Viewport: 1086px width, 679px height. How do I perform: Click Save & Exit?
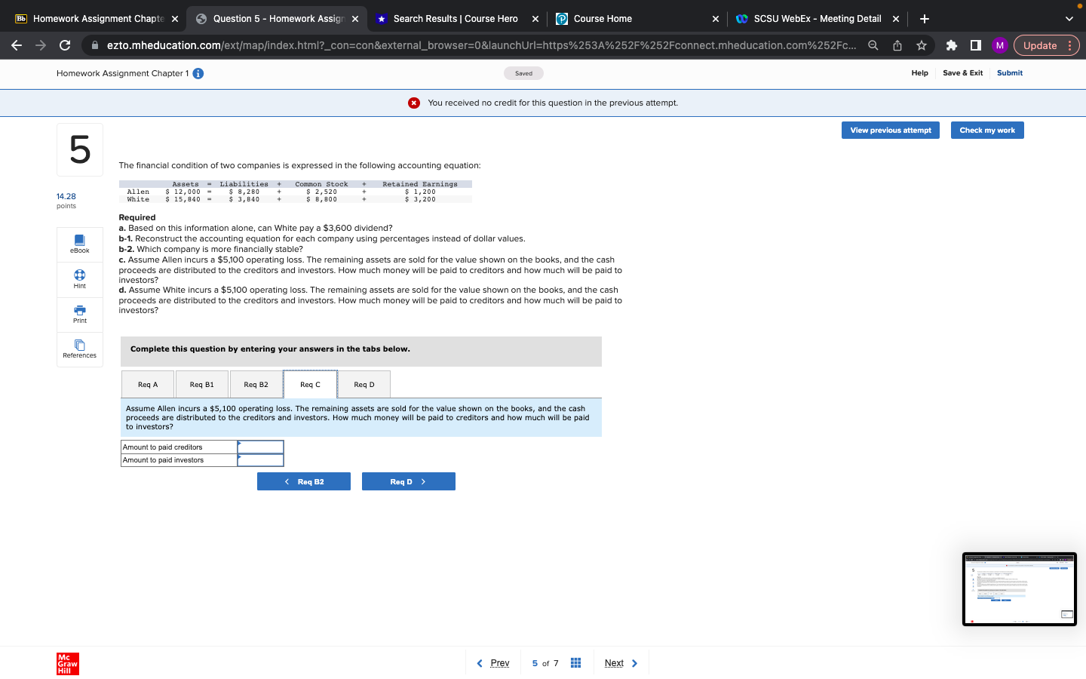click(962, 73)
